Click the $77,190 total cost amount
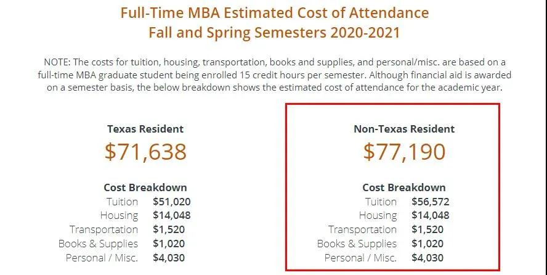 404,152
